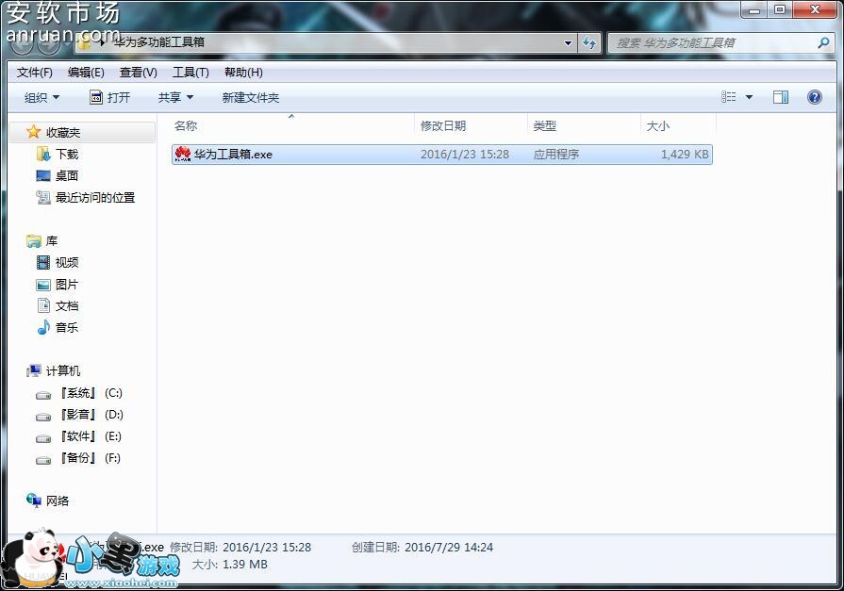The height and width of the screenshot is (591, 844).
Task: Sort by 名称 column header
Action: 186,126
